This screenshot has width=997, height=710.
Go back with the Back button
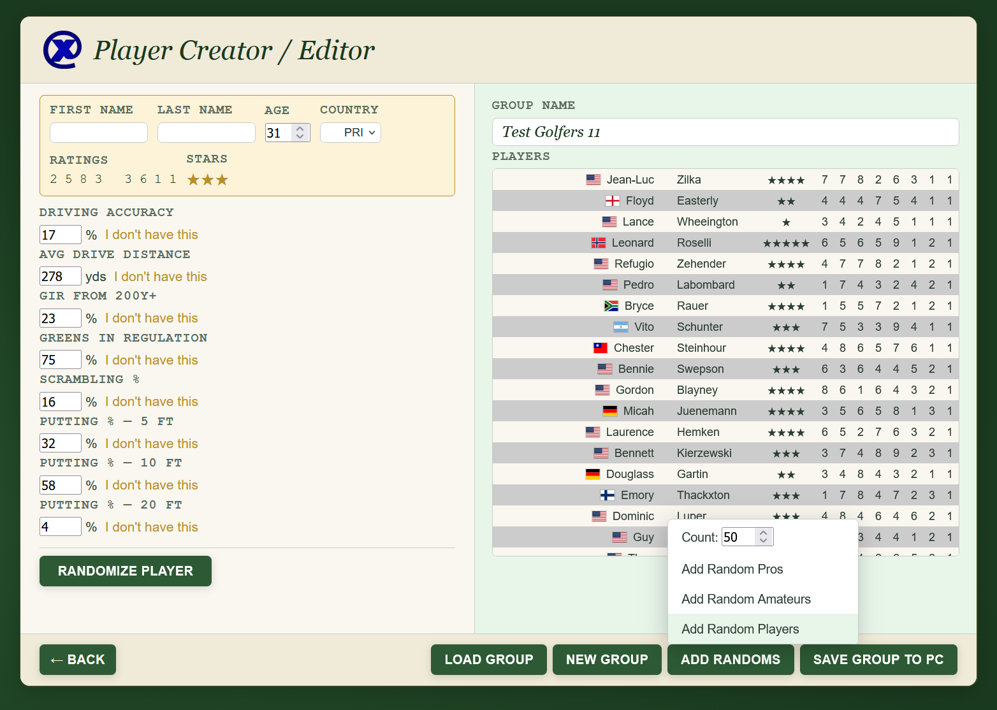click(78, 660)
